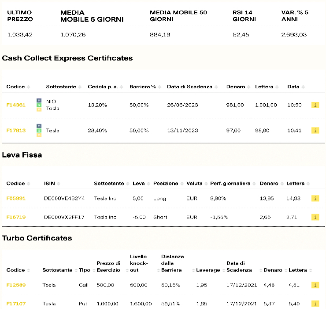Sort Turbo Certificates table by Codice arrows
Screen dimensions: 326x309
pos(29,270)
